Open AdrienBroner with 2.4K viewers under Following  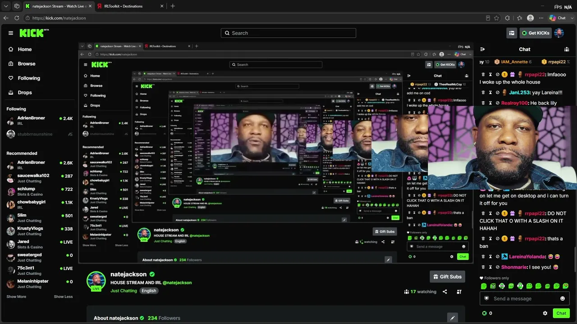coord(40,121)
